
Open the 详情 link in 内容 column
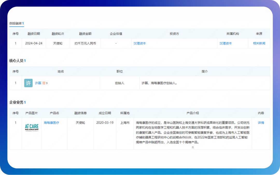click(x=261, y=123)
